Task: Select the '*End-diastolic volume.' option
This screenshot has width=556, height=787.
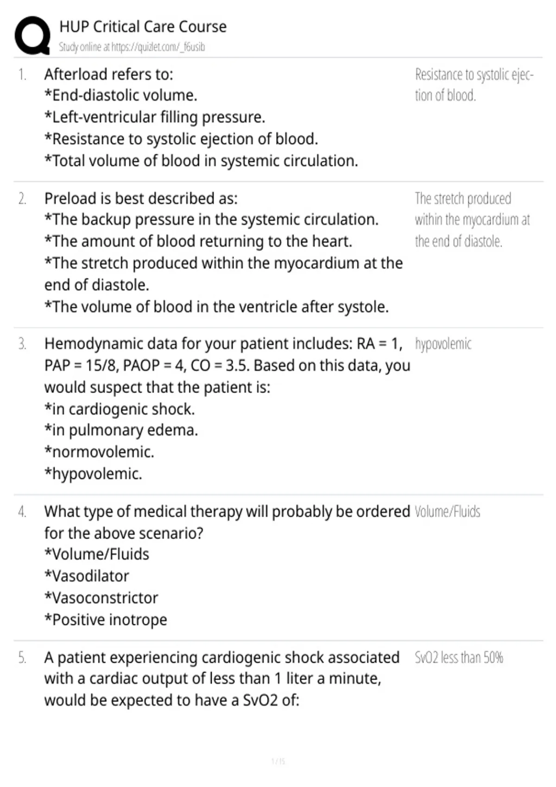Action: pos(120,95)
